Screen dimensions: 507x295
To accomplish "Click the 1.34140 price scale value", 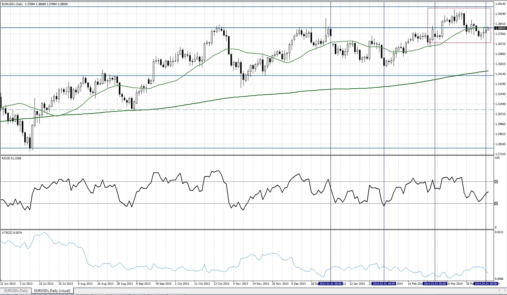I will click(500, 74).
